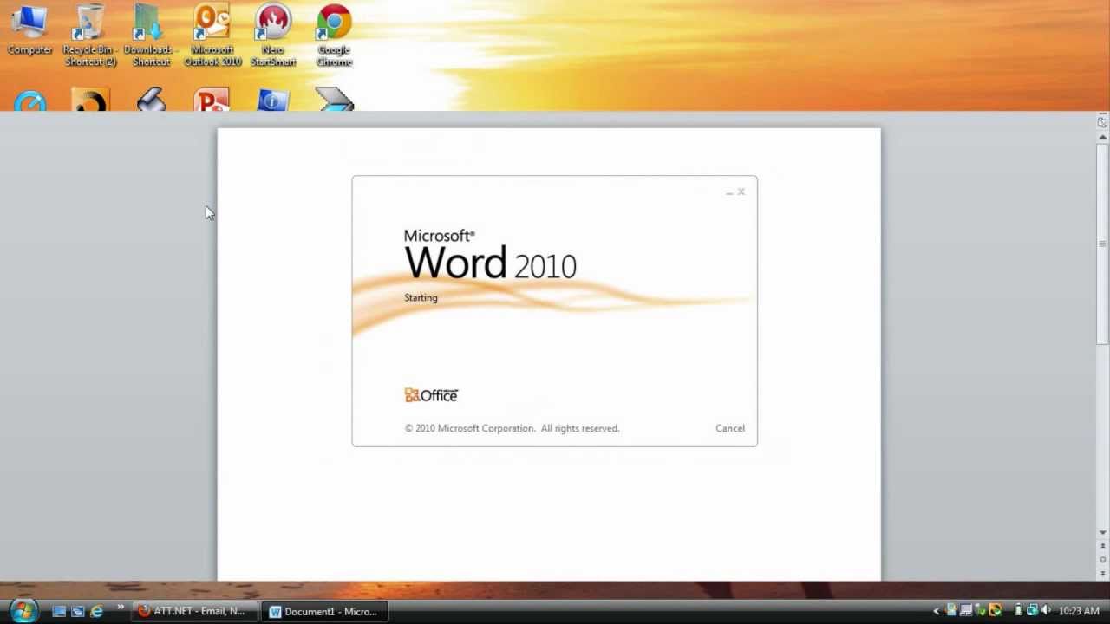Toggle Word ruler button above the scrollbar

pos(1102,122)
